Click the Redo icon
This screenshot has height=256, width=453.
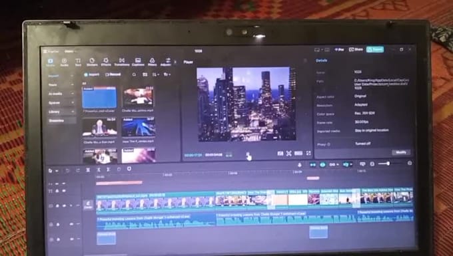[77, 171]
